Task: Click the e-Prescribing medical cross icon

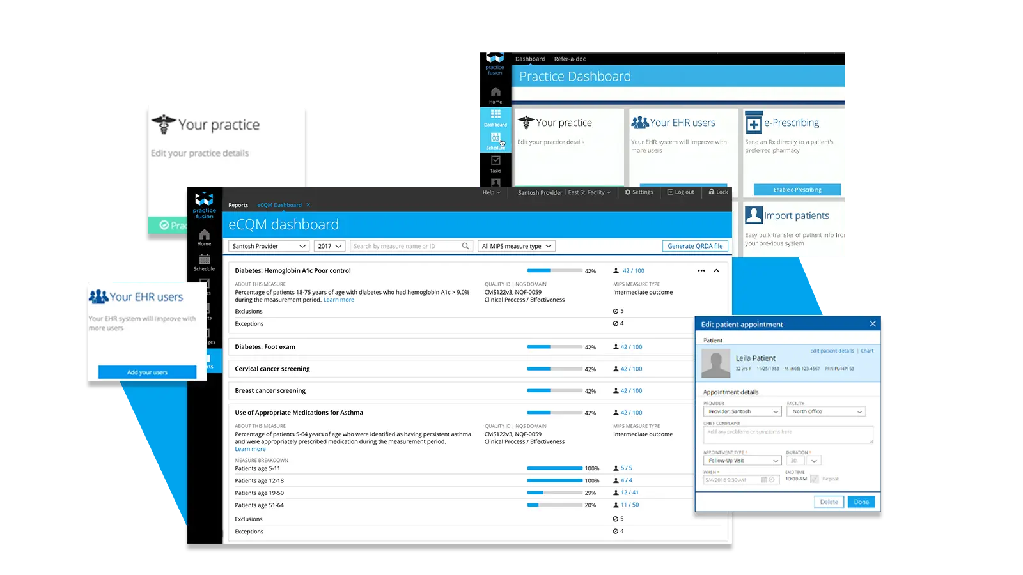Action: (x=754, y=123)
